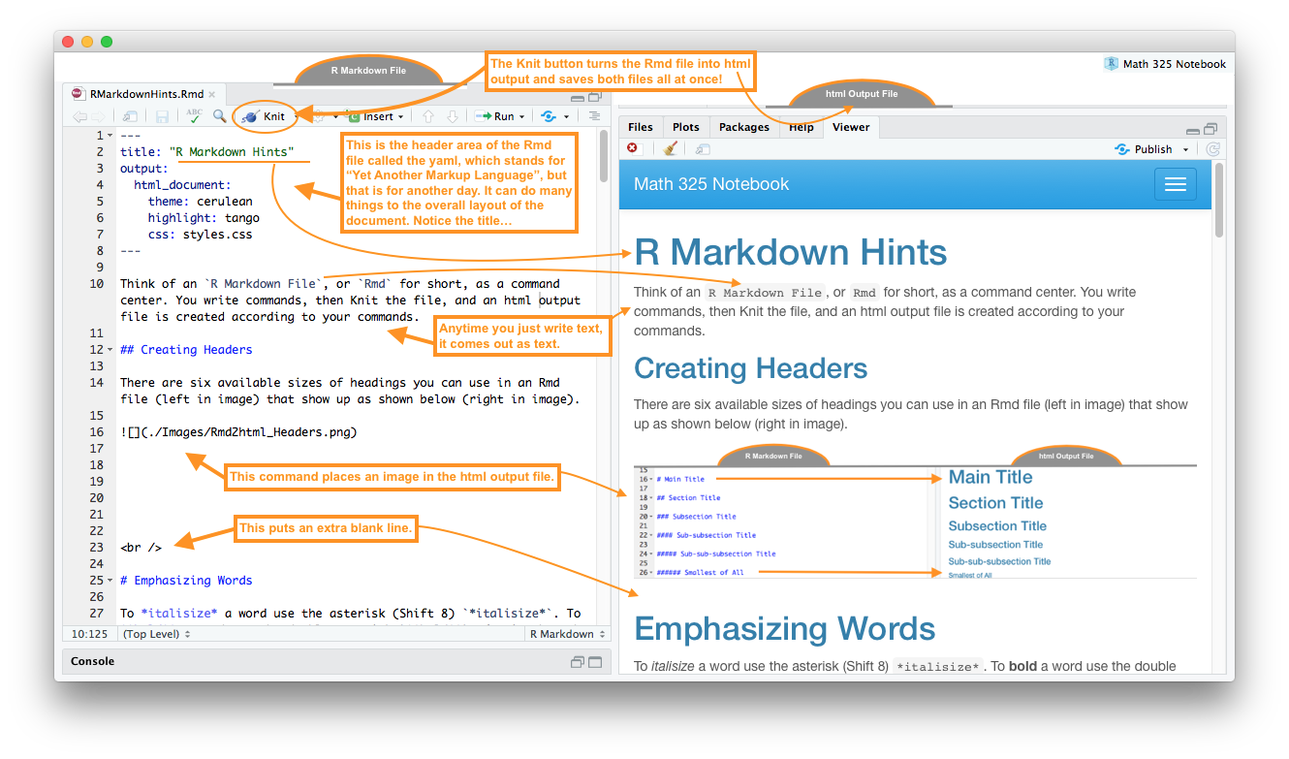Click the Publish button in the Viewer pane
1289x759 pixels.
coord(1151,149)
